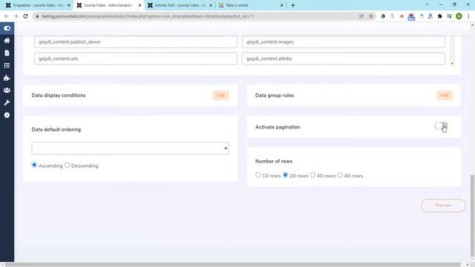This screenshot has height=267, width=475.
Task: Click the Preview button
Action: (x=443, y=205)
